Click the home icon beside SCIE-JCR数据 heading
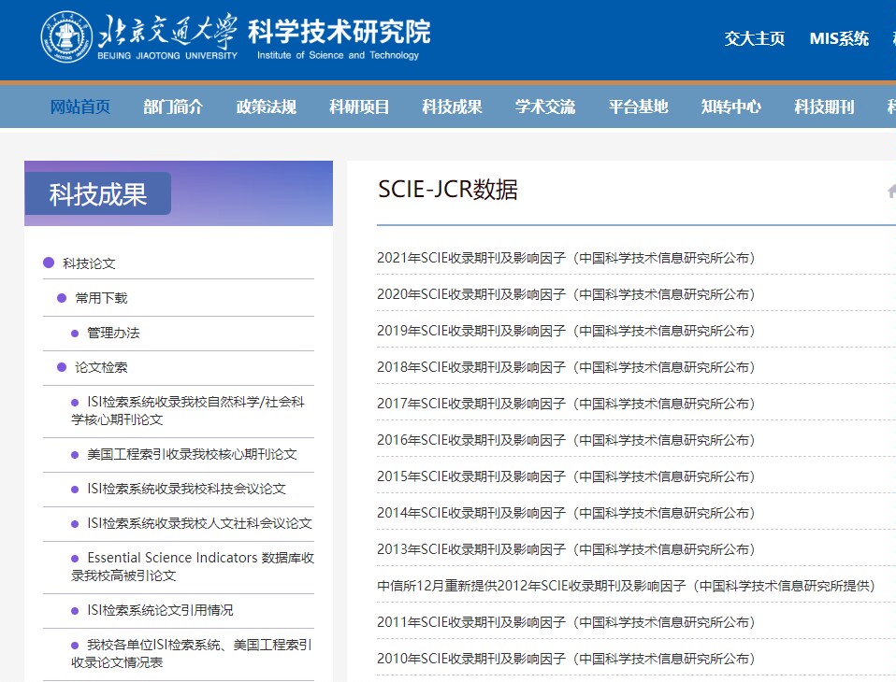 pyautogui.click(x=890, y=191)
